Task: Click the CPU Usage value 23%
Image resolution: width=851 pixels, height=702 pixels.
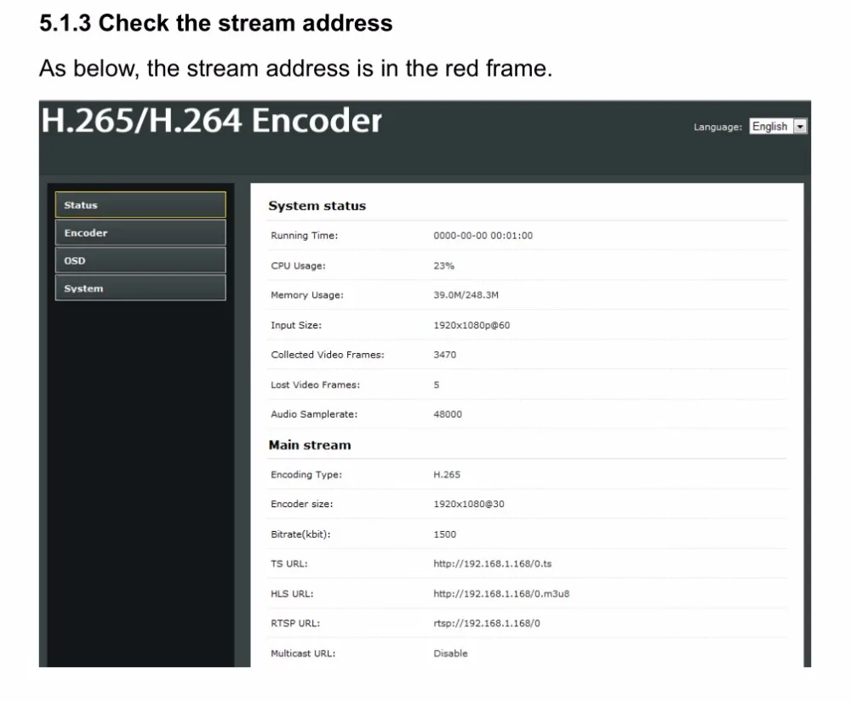Action: coord(443,265)
